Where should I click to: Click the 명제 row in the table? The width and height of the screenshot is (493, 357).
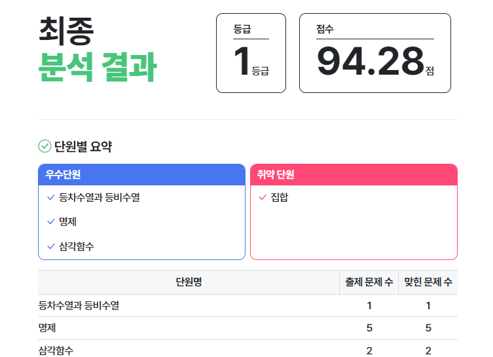point(48,328)
